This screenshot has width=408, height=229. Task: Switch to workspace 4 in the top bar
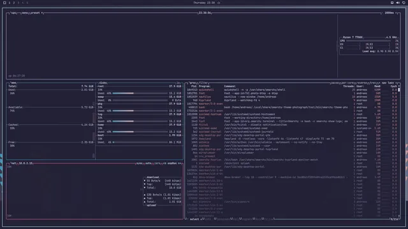(x=23, y=3)
